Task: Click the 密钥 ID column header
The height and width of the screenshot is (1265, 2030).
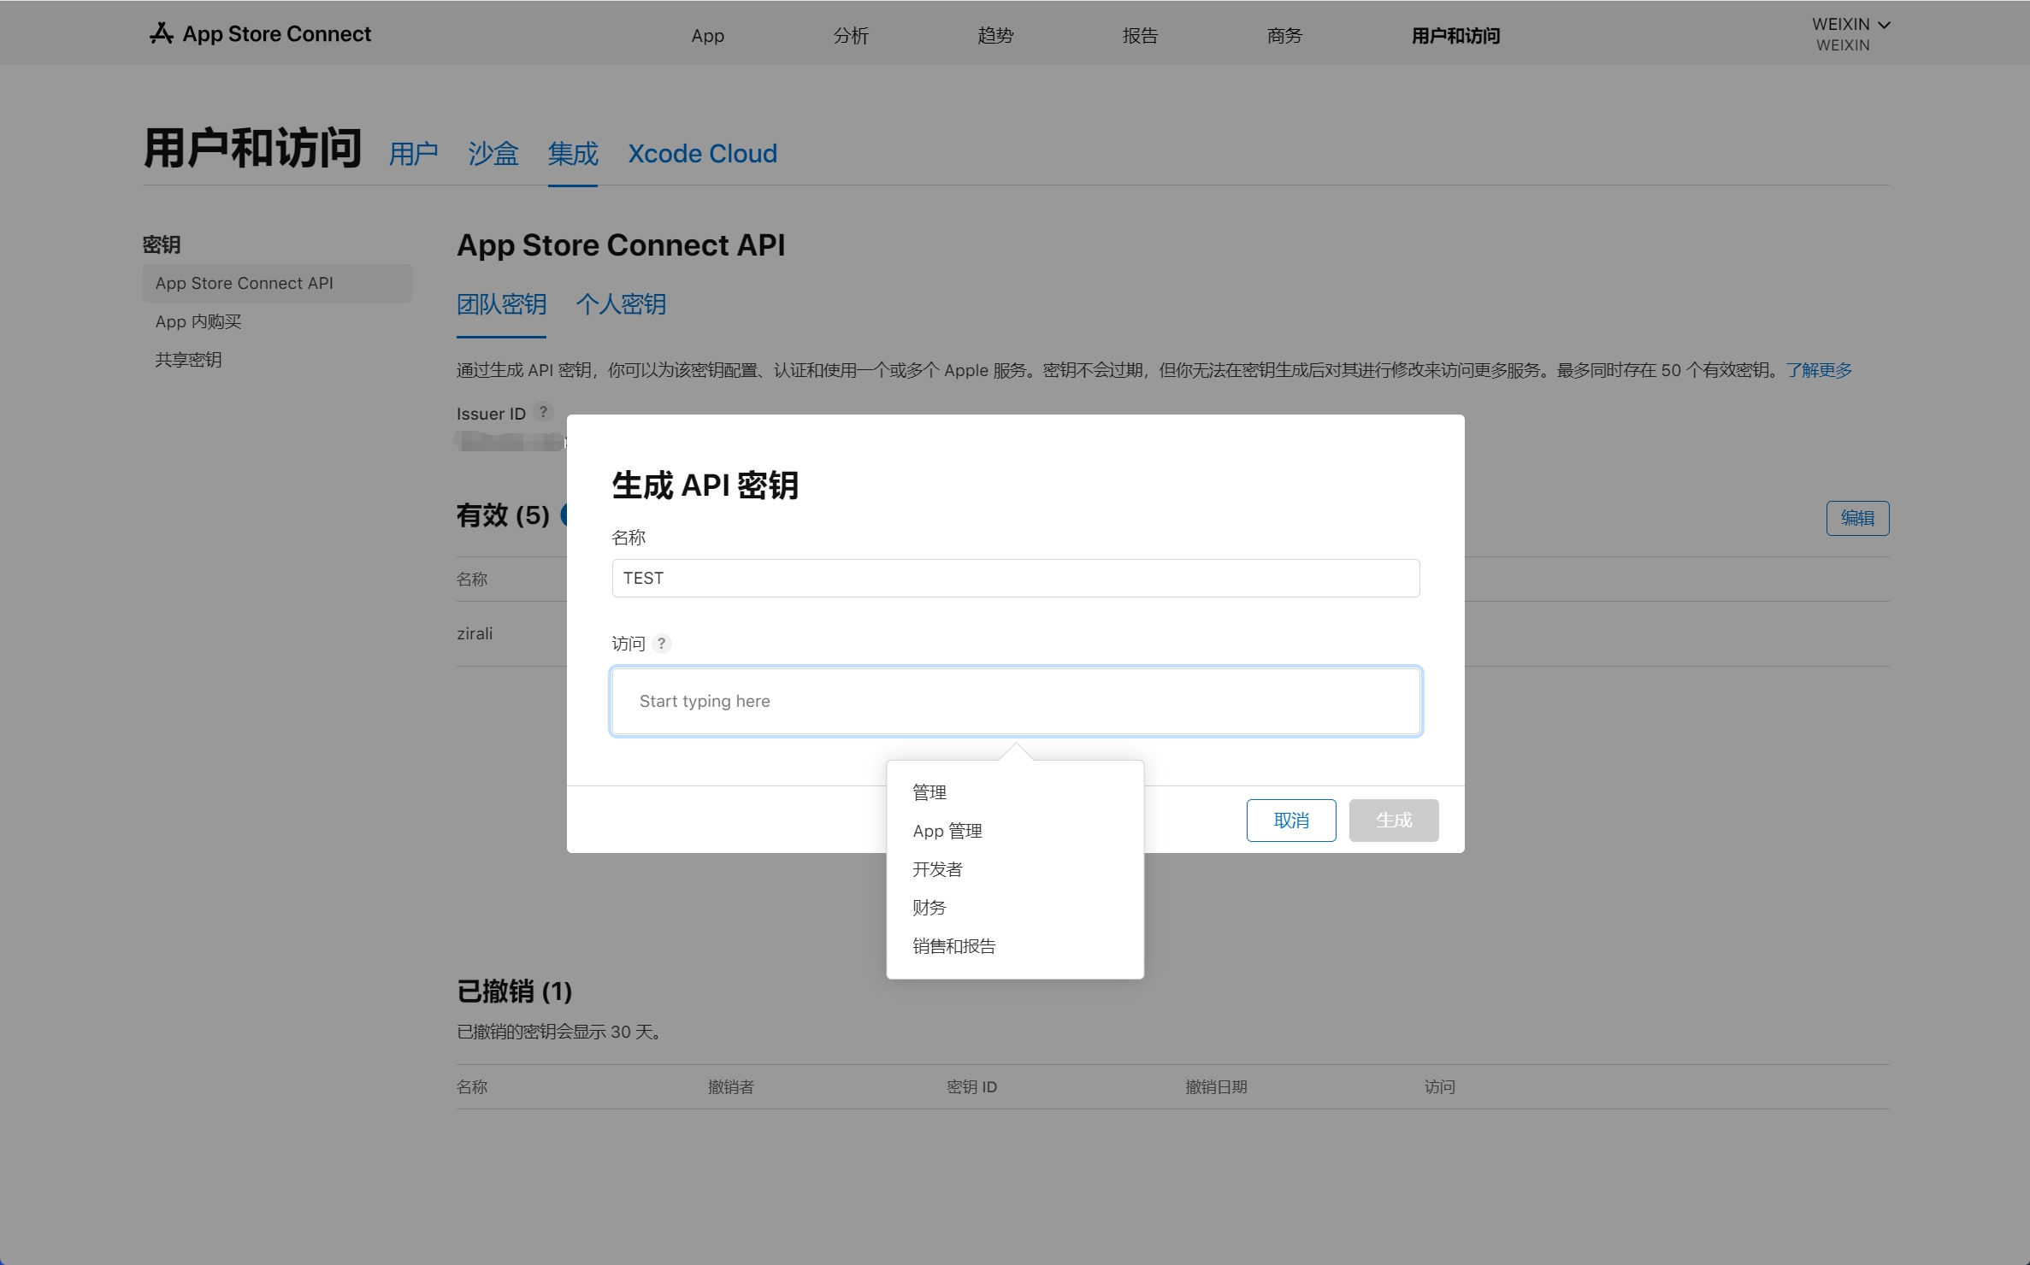Action: (971, 1086)
